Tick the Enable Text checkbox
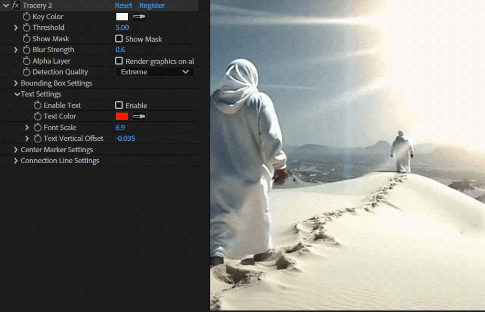The height and width of the screenshot is (312, 485). point(119,105)
